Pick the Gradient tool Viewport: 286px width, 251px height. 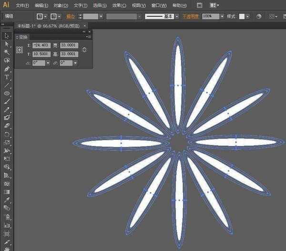coord(7,192)
